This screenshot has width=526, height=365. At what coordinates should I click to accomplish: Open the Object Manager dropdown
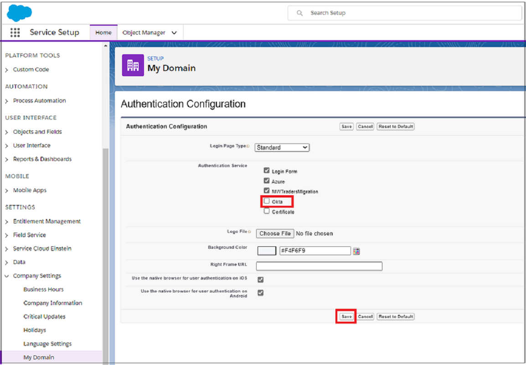(x=175, y=32)
